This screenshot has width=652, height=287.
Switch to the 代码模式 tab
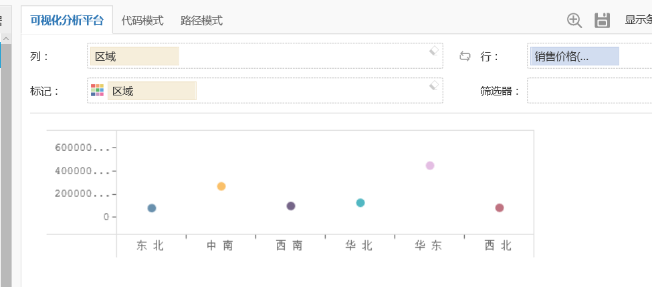142,21
